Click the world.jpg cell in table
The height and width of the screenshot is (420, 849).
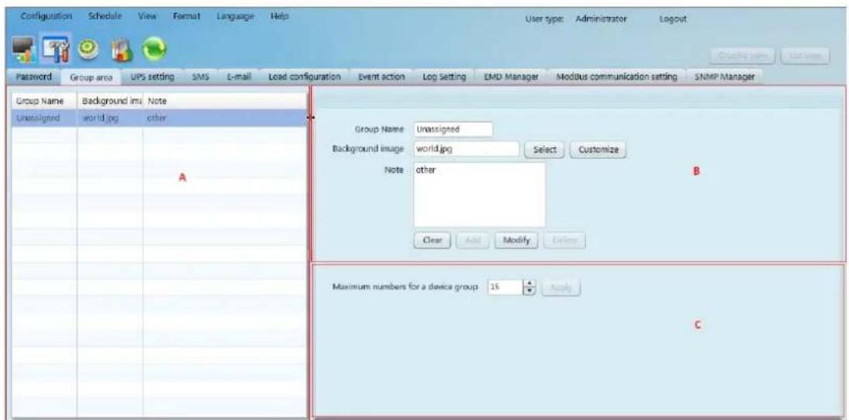(110, 118)
